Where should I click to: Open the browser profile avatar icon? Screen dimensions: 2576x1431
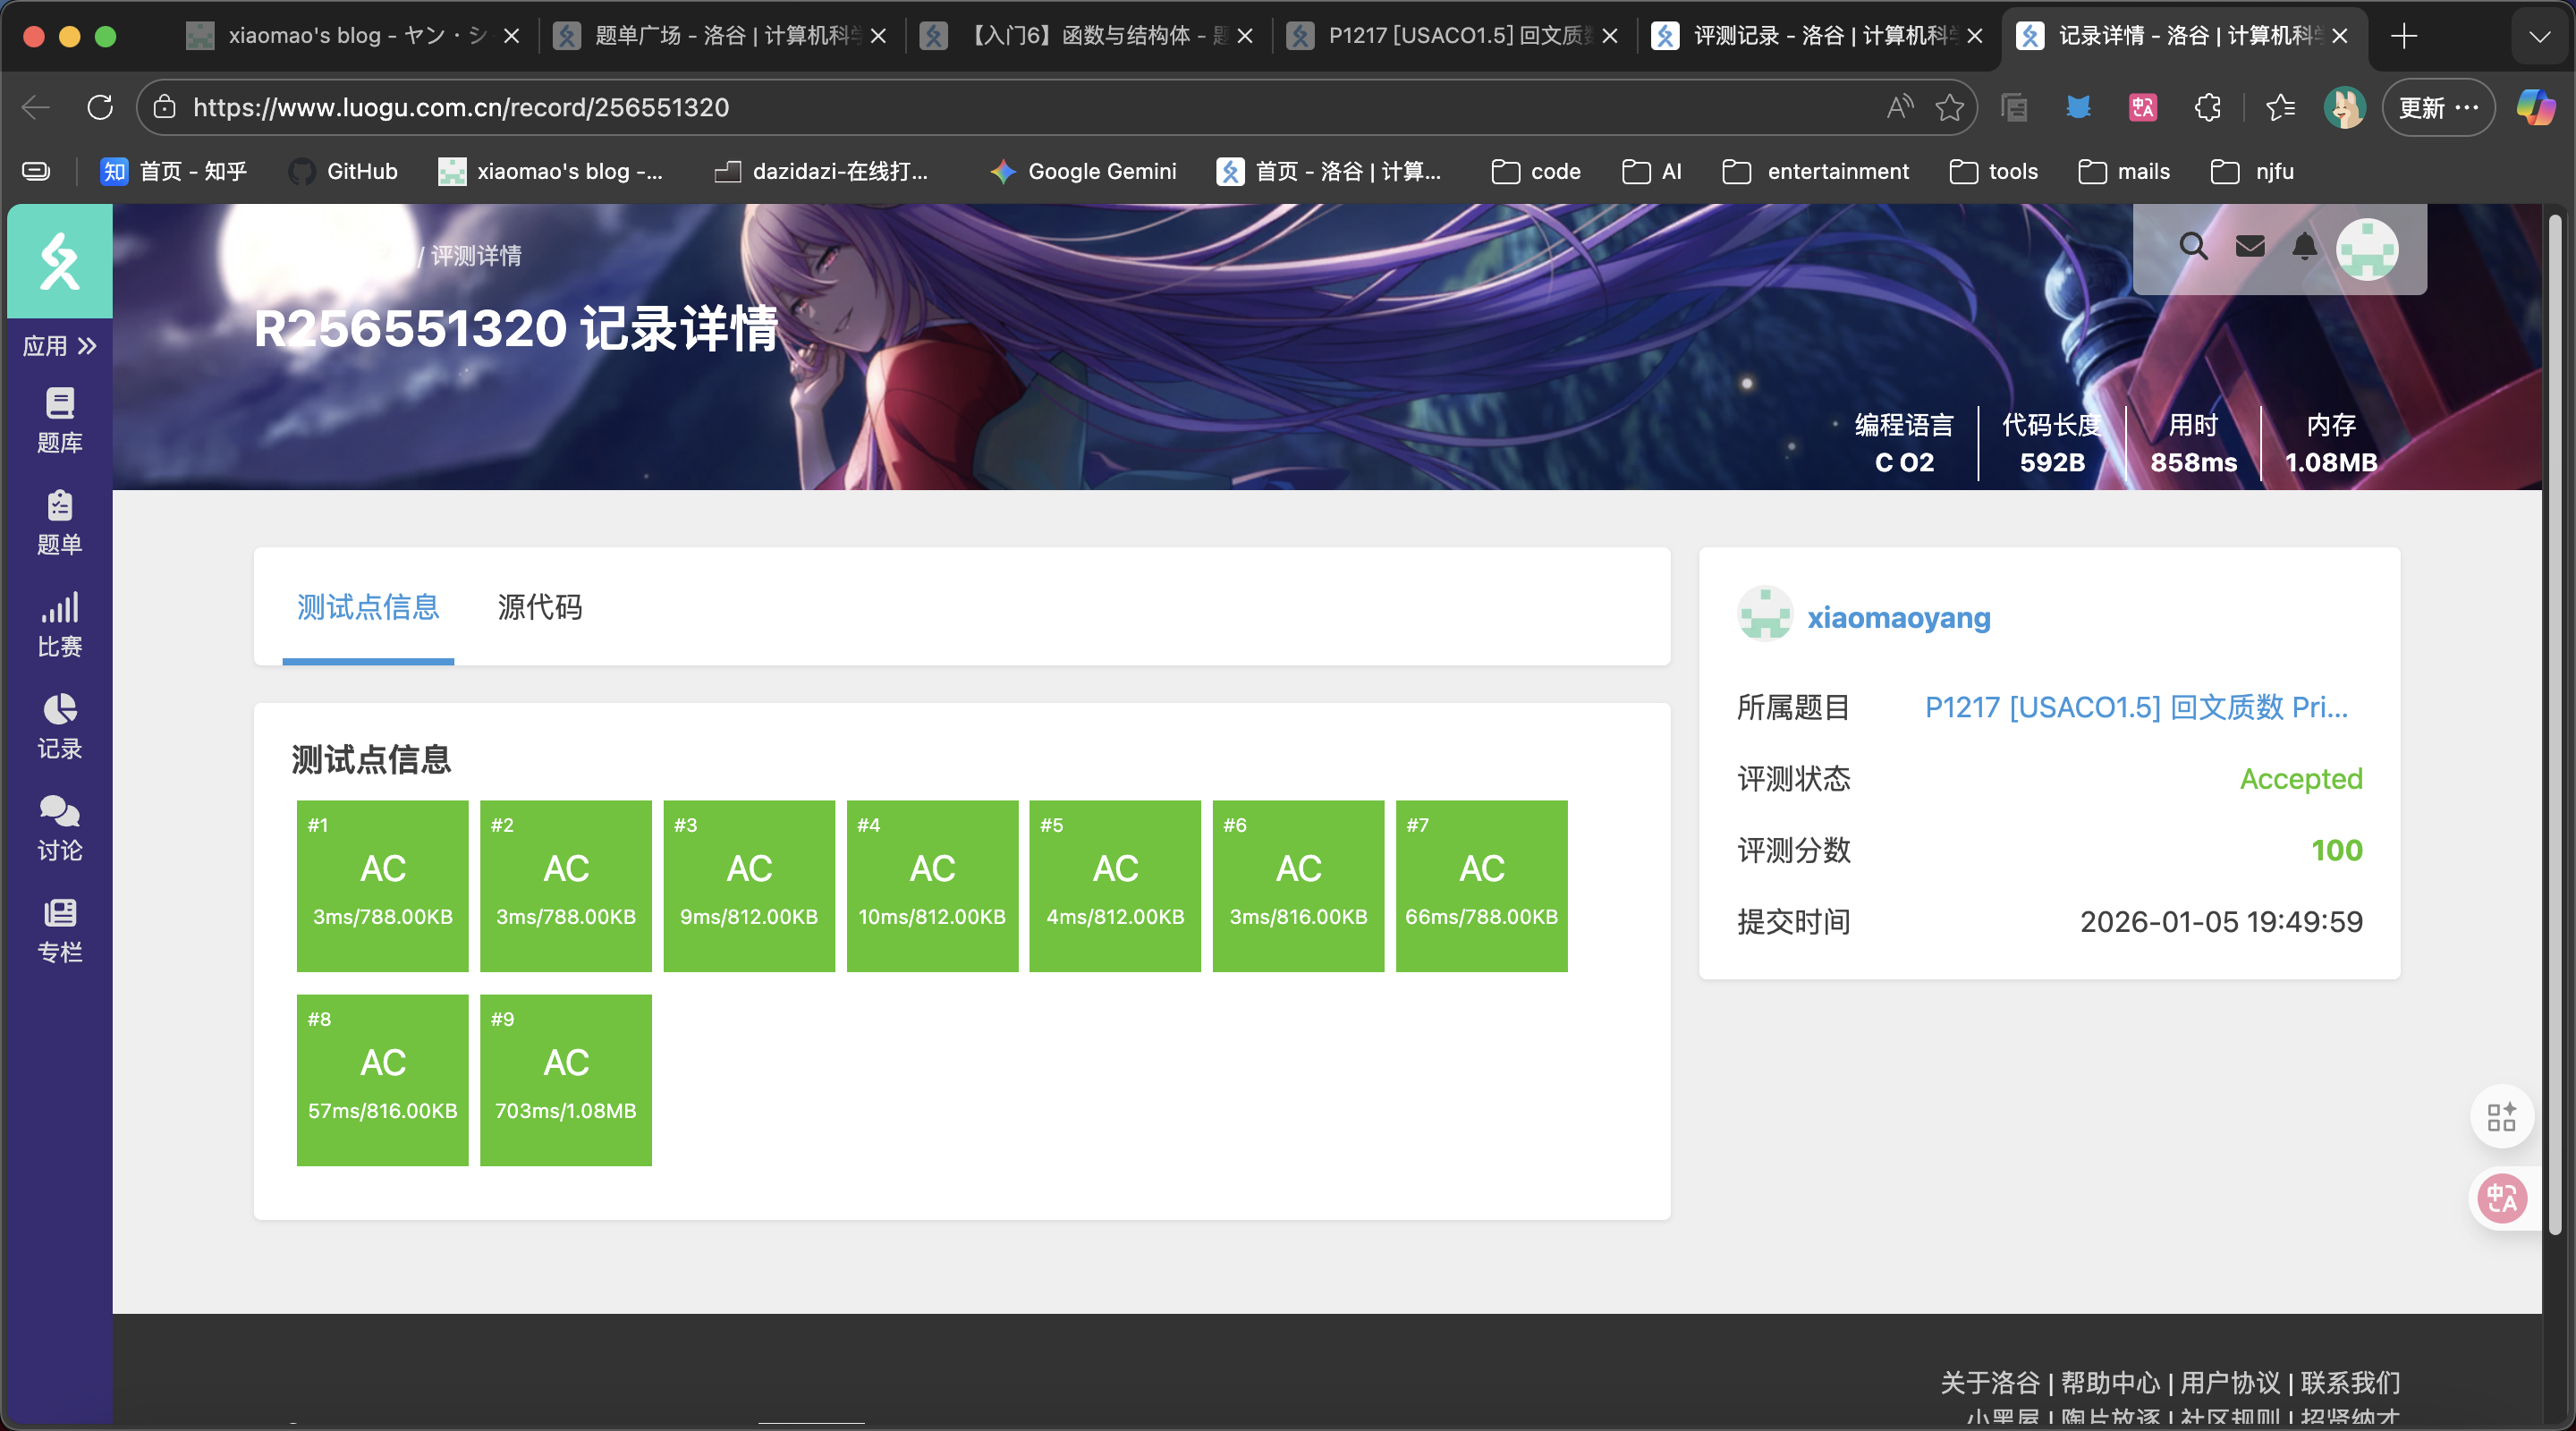[2344, 107]
